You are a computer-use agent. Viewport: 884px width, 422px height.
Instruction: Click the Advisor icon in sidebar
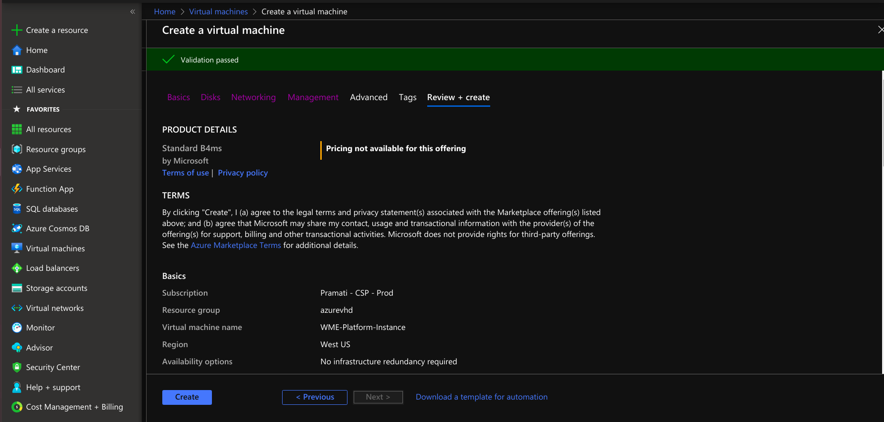(17, 348)
